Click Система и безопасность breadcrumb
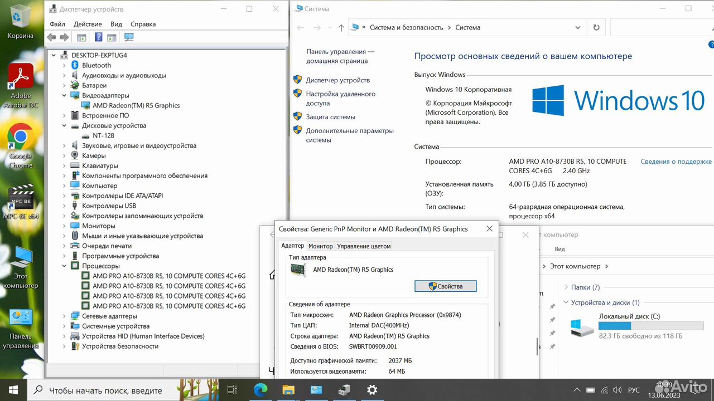This screenshot has height=401, width=714. 406,27
